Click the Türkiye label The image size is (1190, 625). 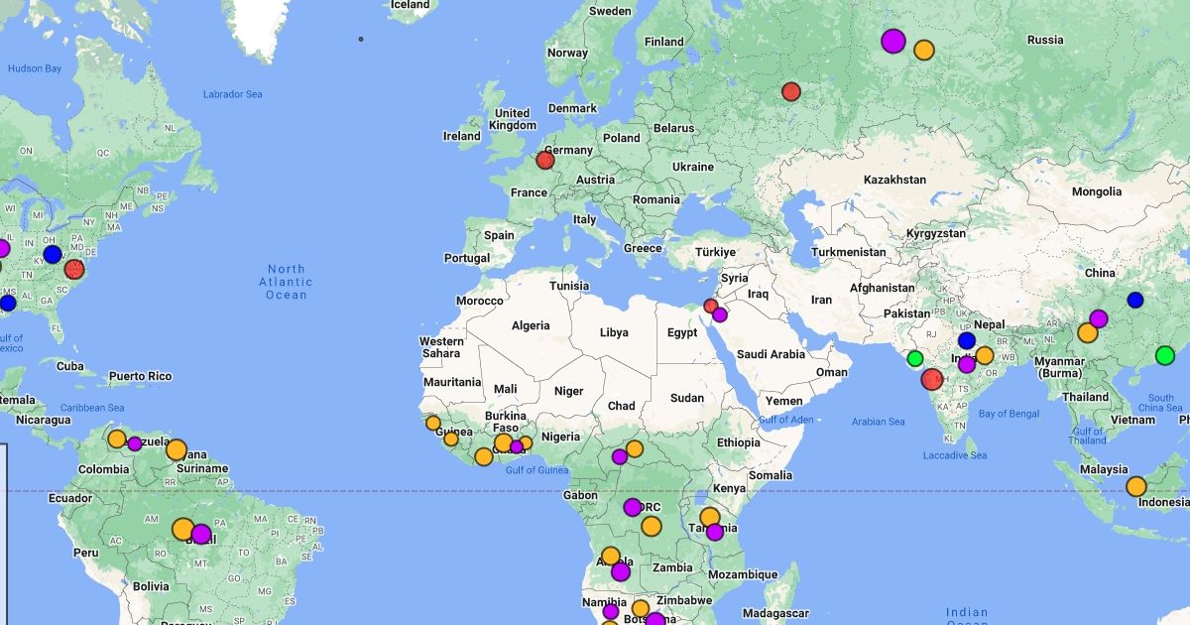click(x=715, y=252)
